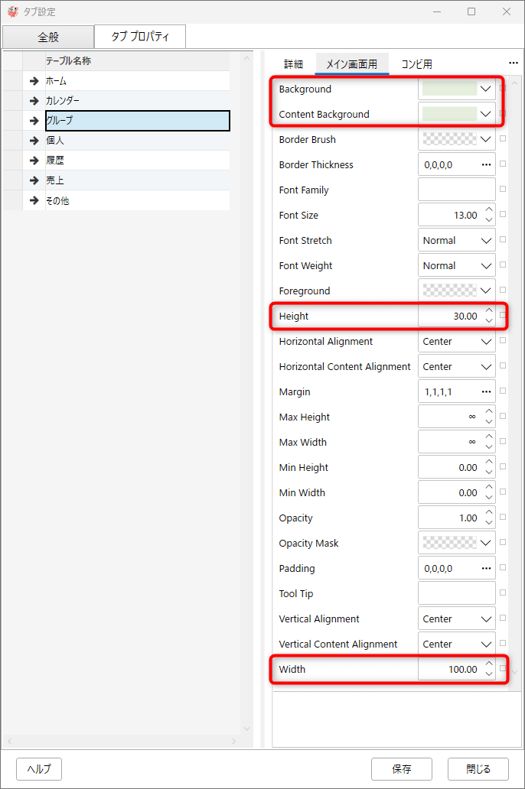Click the arrow icon beside 売上 row
Viewport: 525px width, 789px height.
[x=34, y=180]
